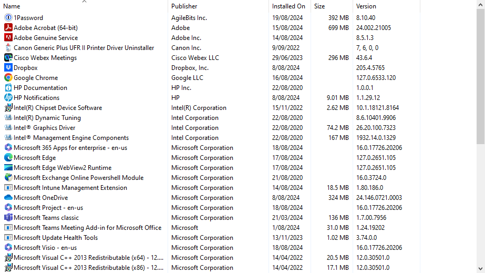Select Microsoft Edge WebView2 Runtime icon
The image size is (485, 273).
click(x=8, y=167)
